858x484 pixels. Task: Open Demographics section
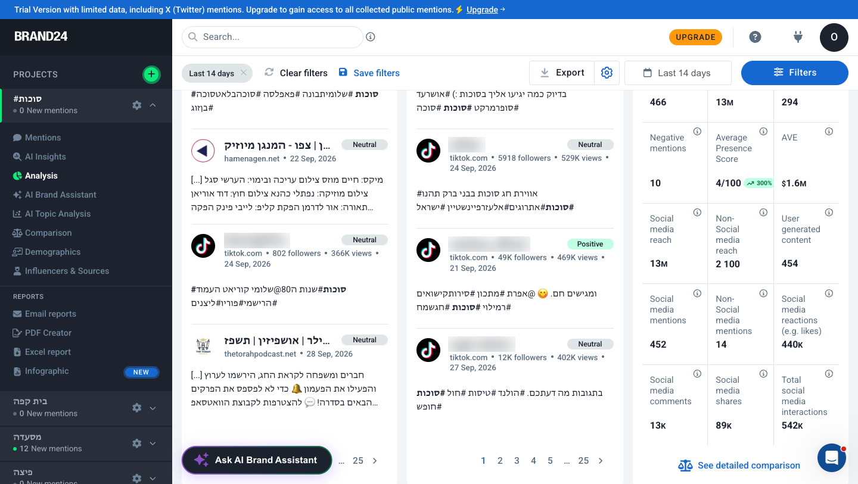(52, 252)
